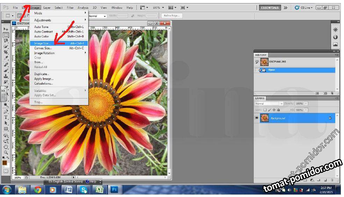Viewport: 344px width, 197px height.
Task: Choose Canvas Size menu entry
Action: point(43,48)
